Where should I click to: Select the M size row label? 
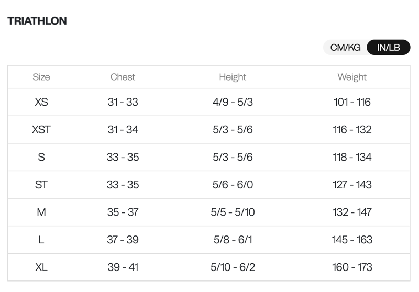click(41, 212)
